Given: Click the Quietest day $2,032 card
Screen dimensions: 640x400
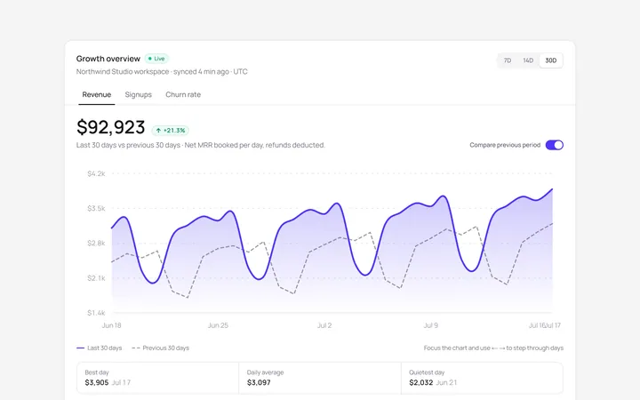Looking at the screenshot, I should pyautogui.click(x=482, y=378).
